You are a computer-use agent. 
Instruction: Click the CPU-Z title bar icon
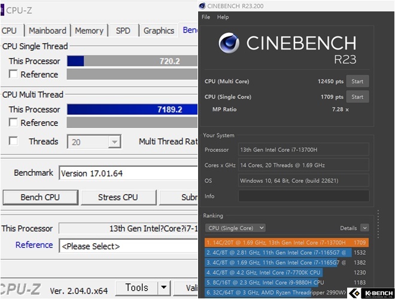coord(2,10)
